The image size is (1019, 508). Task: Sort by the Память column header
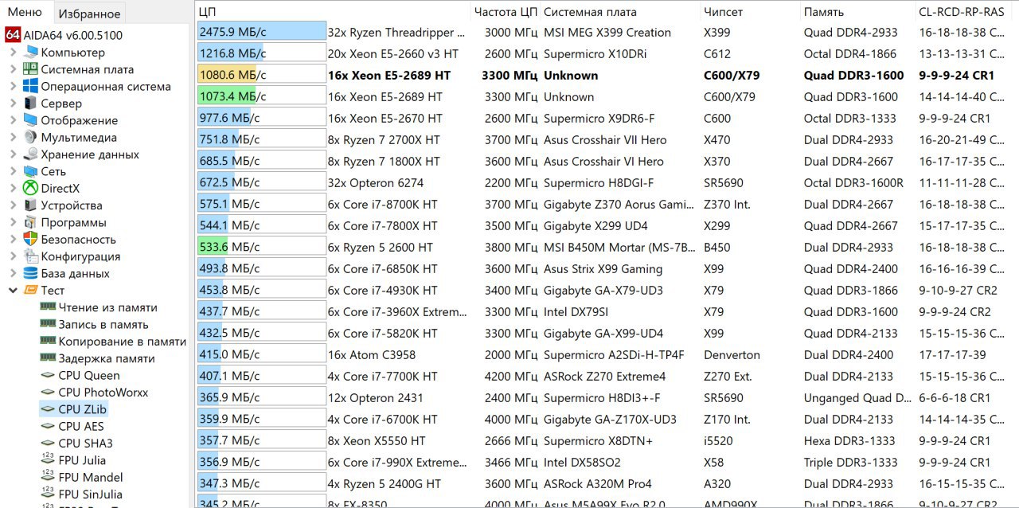857,12
